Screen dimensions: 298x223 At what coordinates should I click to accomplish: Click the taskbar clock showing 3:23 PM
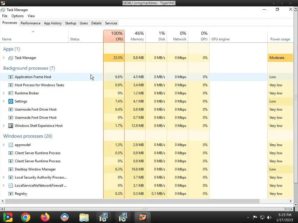[x=285, y=217]
